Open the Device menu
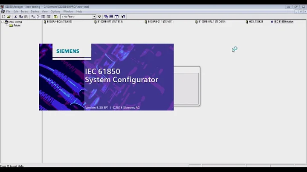Image resolution: width=307 pixels, height=172 pixels. tap(35, 11)
